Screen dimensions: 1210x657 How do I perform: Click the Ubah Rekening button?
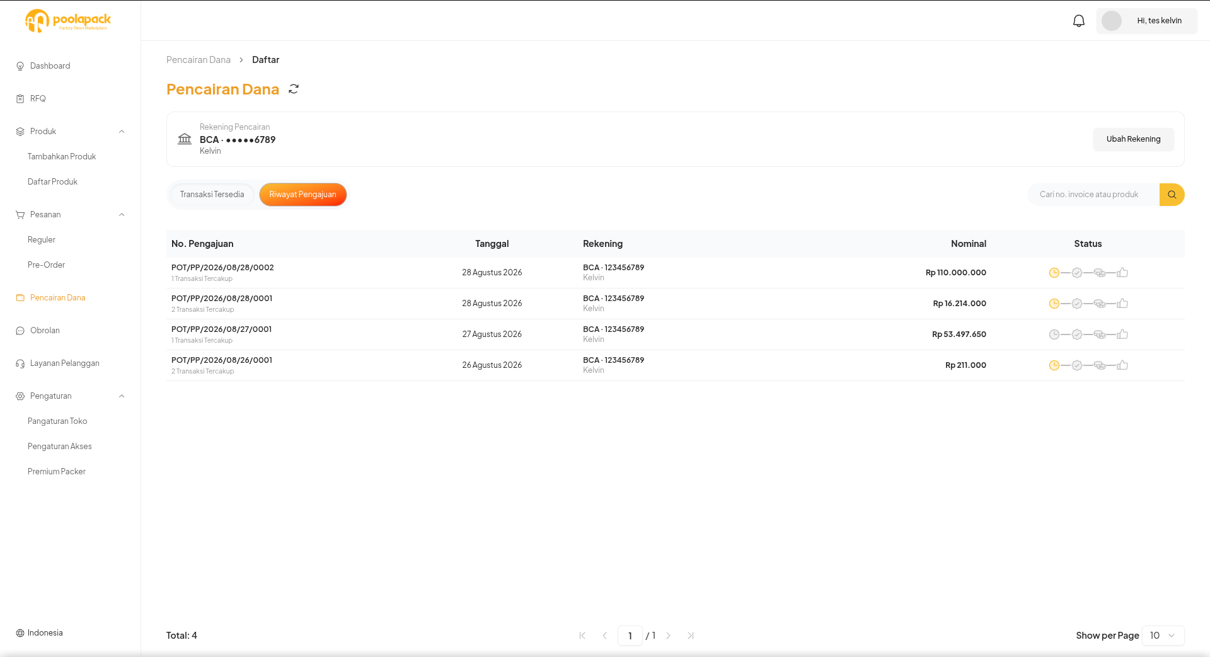tap(1133, 139)
